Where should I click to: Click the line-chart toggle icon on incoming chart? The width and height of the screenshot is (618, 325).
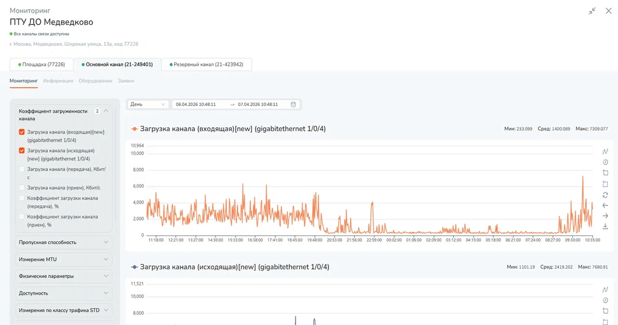click(x=605, y=151)
